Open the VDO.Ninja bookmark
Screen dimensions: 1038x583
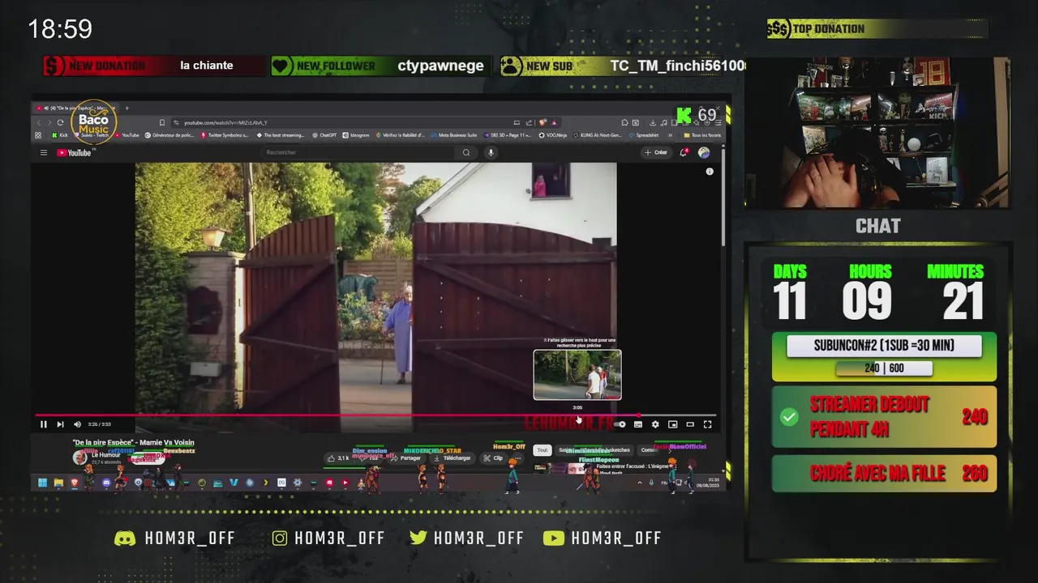coord(551,135)
